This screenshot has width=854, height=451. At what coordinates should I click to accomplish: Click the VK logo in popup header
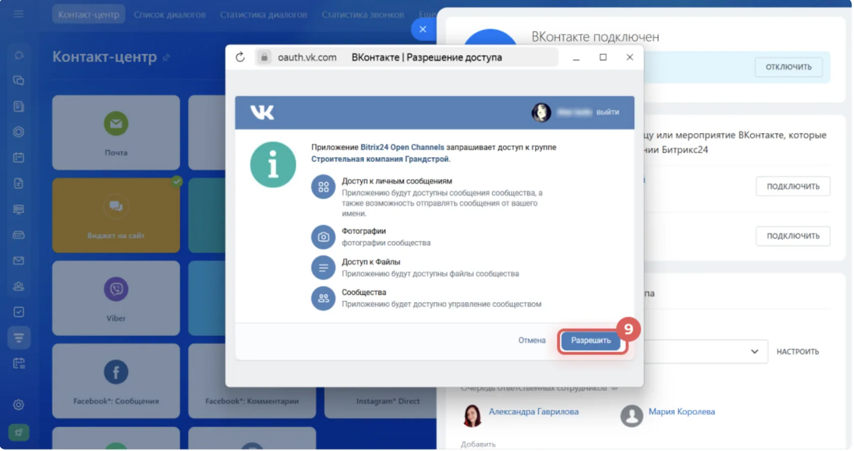262,112
